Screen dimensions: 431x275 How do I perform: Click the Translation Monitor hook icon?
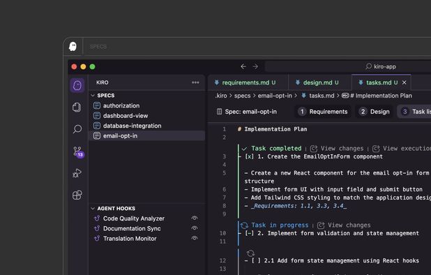(x=97, y=239)
